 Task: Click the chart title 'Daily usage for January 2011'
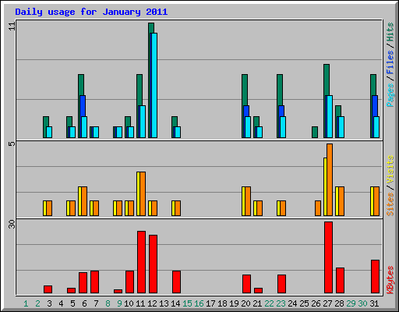91,12
